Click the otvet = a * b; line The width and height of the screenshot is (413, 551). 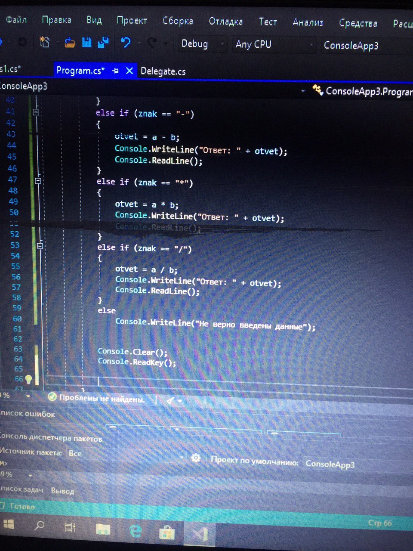(147, 204)
